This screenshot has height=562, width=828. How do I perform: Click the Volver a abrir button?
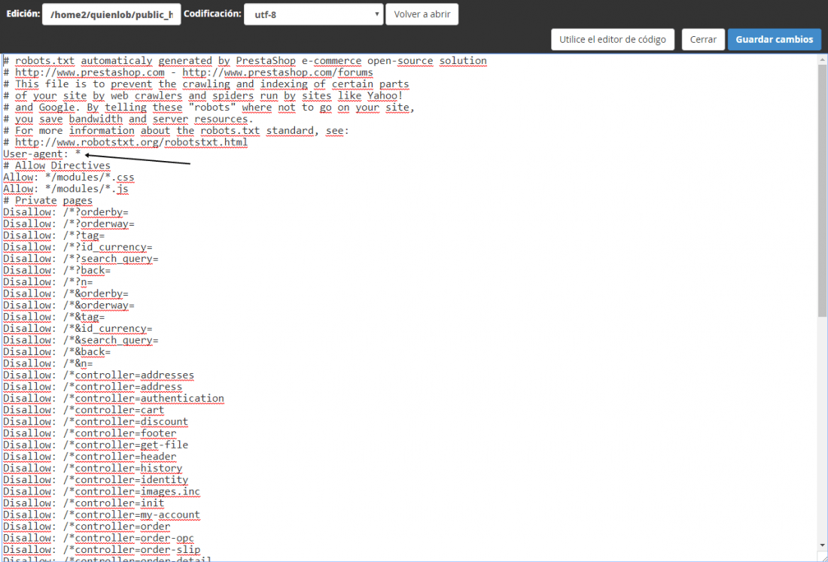click(x=422, y=14)
